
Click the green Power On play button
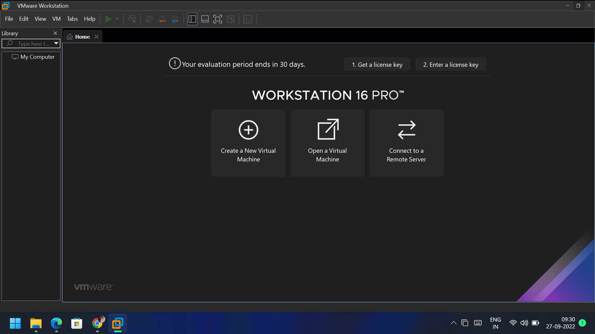(x=108, y=19)
